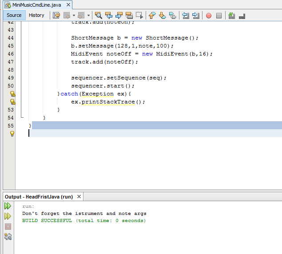
Task: Click the hint lightbulb beside the catch line
Action: 12,94
